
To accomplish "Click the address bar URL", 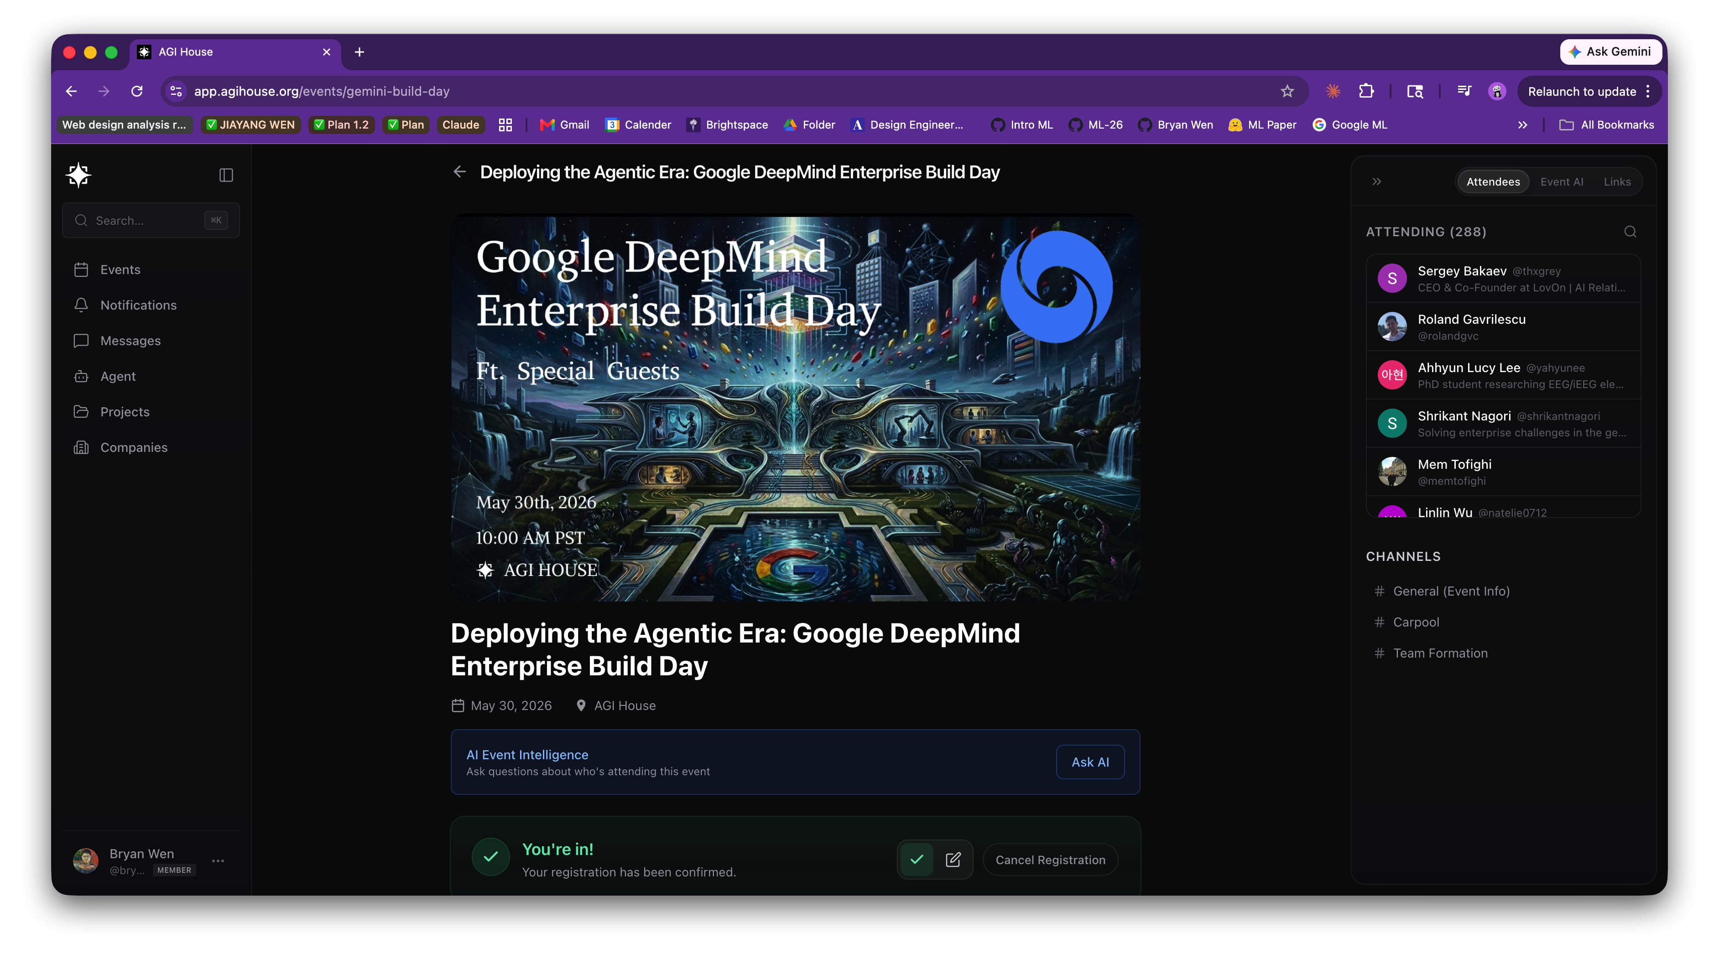I will [322, 91].
